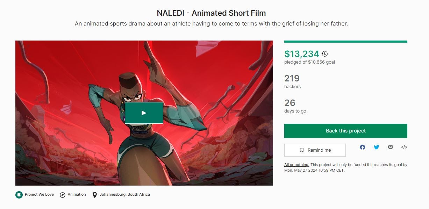
Task: Open the Animation category link
Action: point(77,194)
